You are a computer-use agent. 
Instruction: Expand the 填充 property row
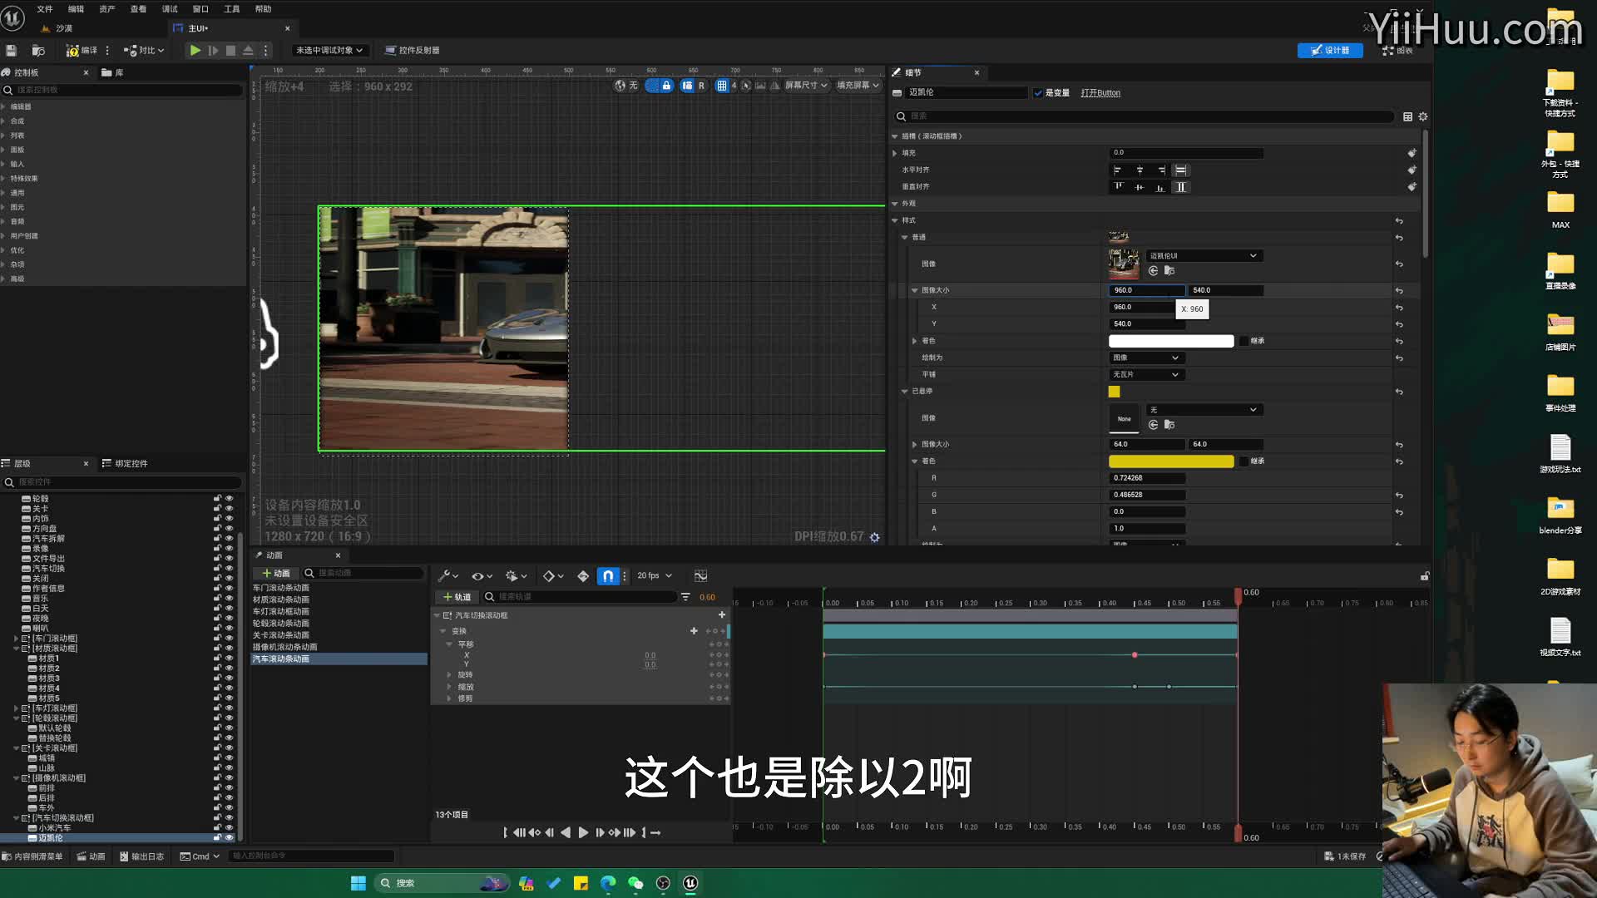895,153
